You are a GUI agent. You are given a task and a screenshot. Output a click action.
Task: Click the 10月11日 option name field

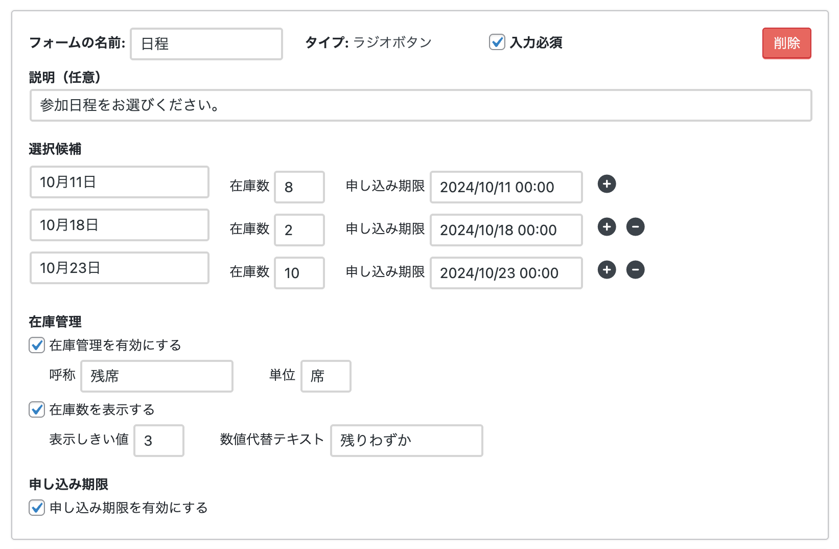click(120, 182)
